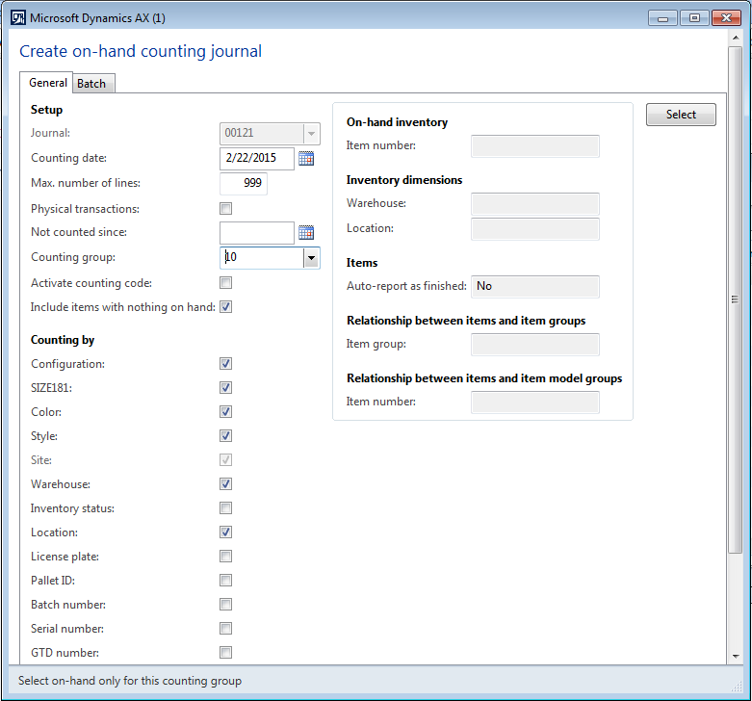Image resolution: width=752 pixels, height=701 pixels.
Task: Select the General tab
Action: click(47, 83)
